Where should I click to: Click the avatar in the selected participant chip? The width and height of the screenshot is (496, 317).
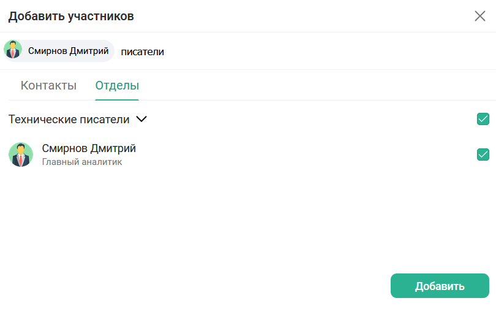click(13, 50)
